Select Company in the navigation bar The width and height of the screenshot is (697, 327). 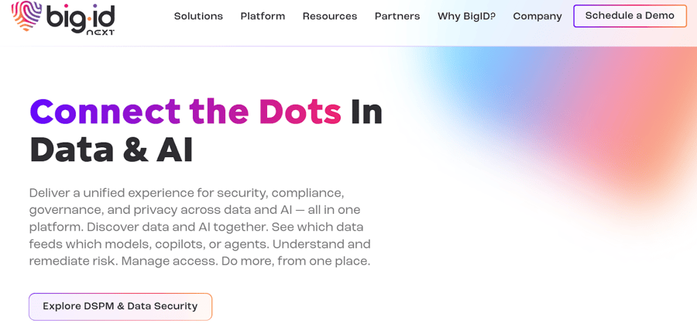click(537, 16)
